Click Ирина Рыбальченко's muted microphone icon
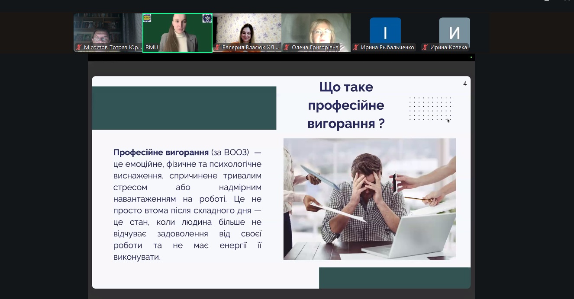574x299 pixels. [x=356, y=48]
